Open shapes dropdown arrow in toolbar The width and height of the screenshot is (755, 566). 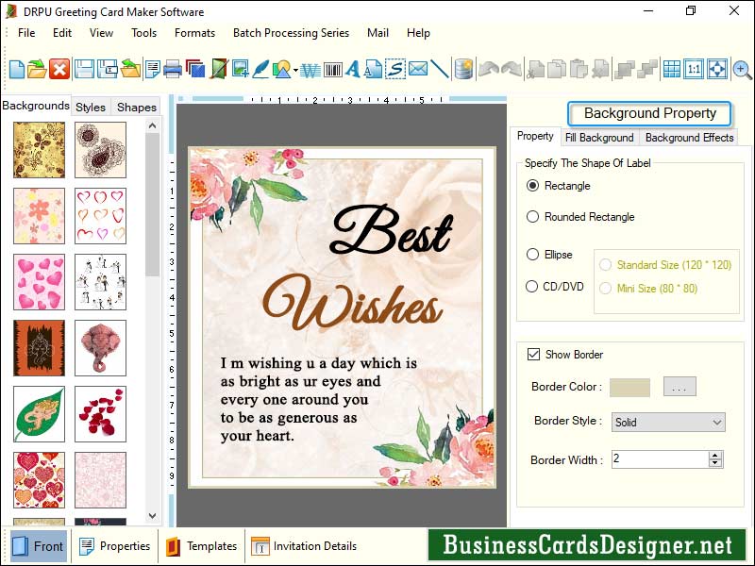(295, 70)
